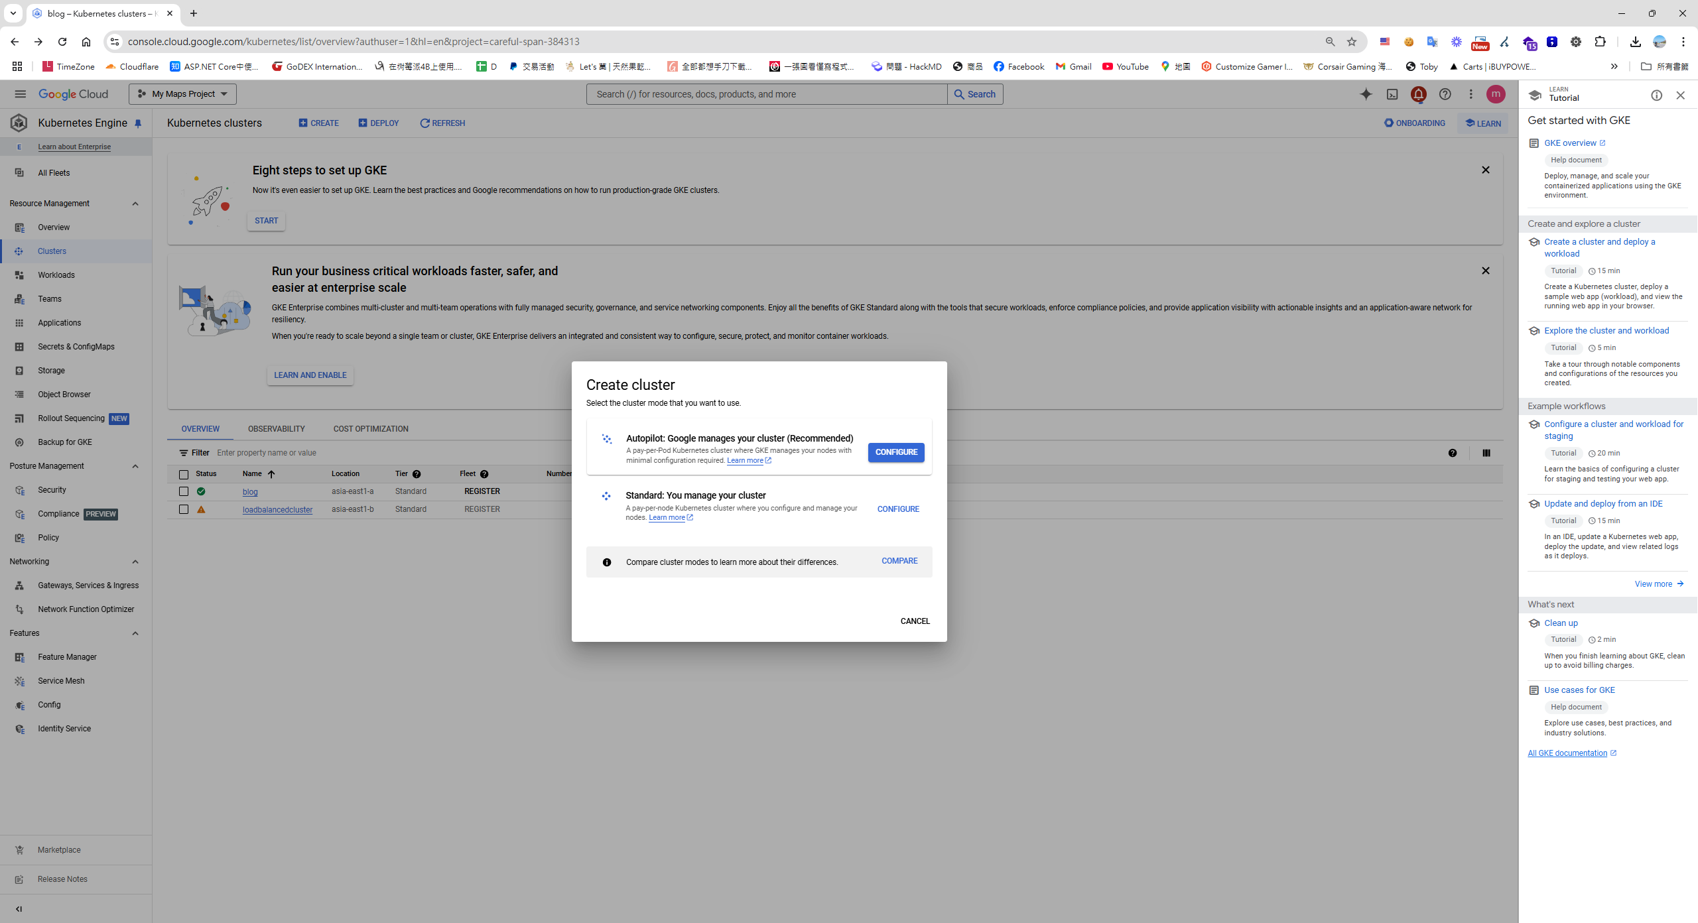The width and height of the screenshot is (1698, 923).
Task: Open the navigation hamburger menu
Action: pos(20,93)
